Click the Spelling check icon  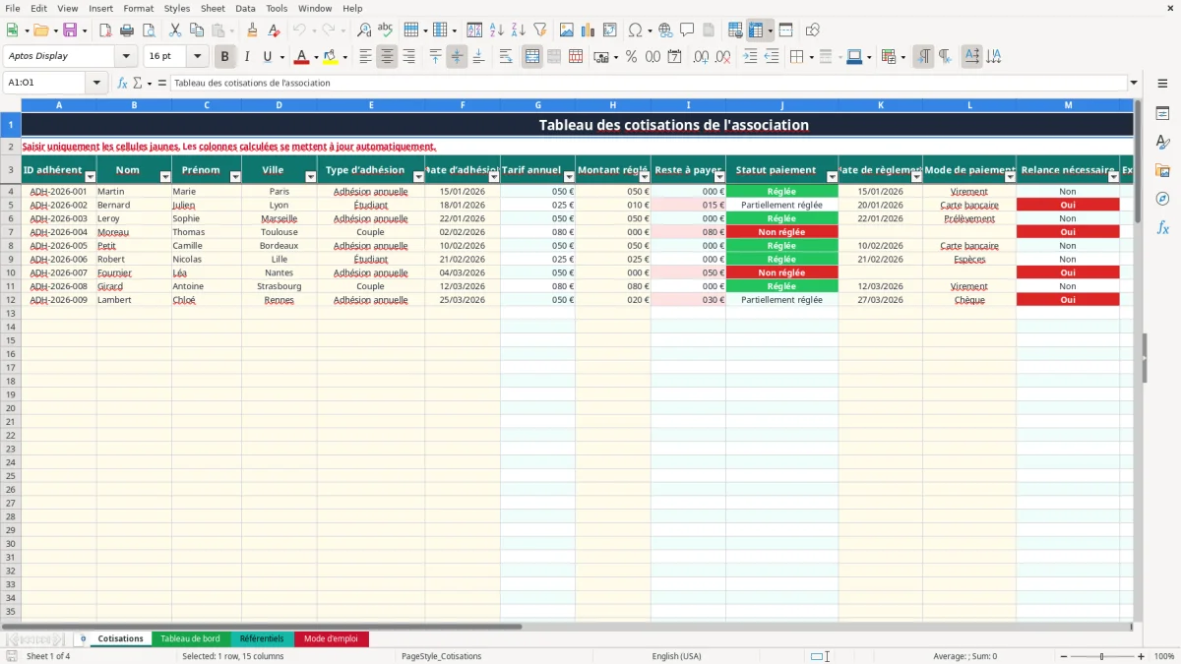pos(385,30)
